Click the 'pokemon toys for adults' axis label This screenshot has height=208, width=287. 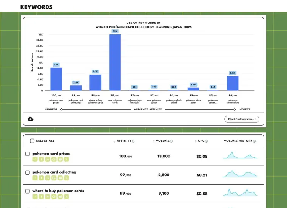[x=134, y=101]
